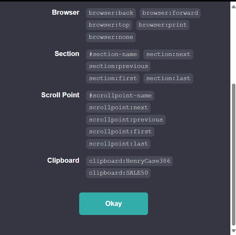This screenshot has width=236, height=235.
Task: Click the browser:top tag
Action: (109, 25)
